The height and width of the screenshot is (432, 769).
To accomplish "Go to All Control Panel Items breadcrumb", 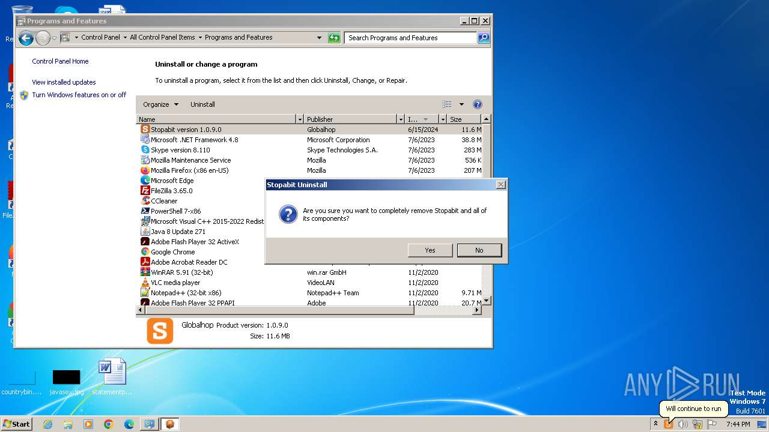I will tap(162, 37).
